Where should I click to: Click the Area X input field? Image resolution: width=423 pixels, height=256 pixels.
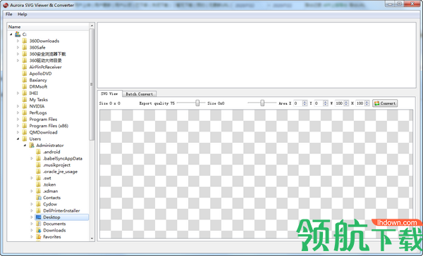[x=298, y=103]
